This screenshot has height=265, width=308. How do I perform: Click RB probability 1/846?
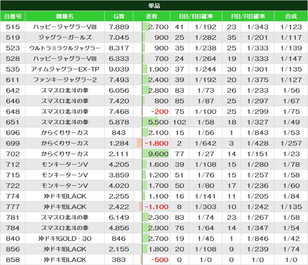258,239
